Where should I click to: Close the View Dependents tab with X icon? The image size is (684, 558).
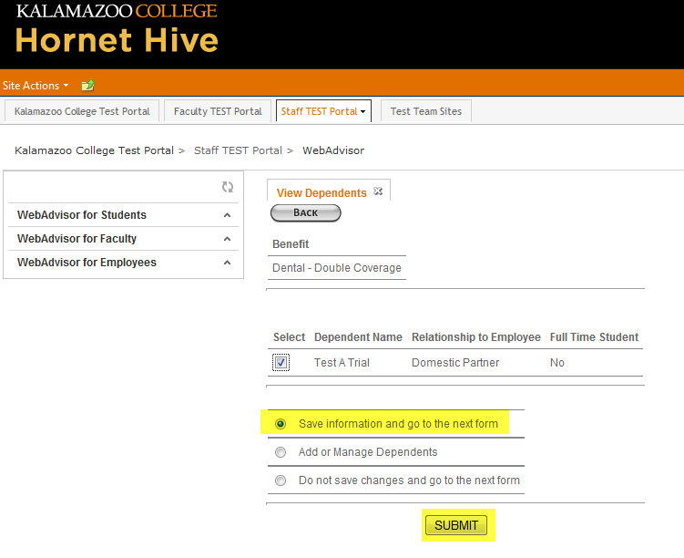[x=378, y=191]
